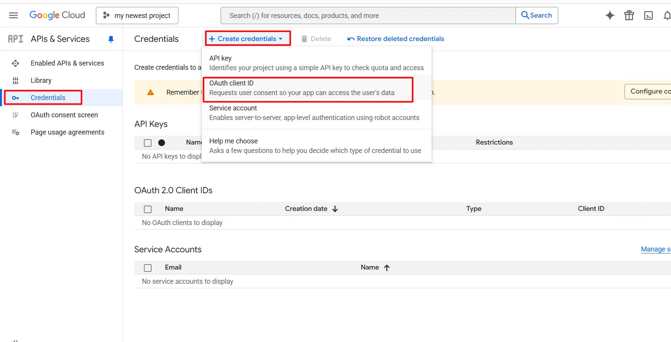Open Enabled APIs & services page
671x342 pixels.
pyautogui.click(x=67, y=63)
